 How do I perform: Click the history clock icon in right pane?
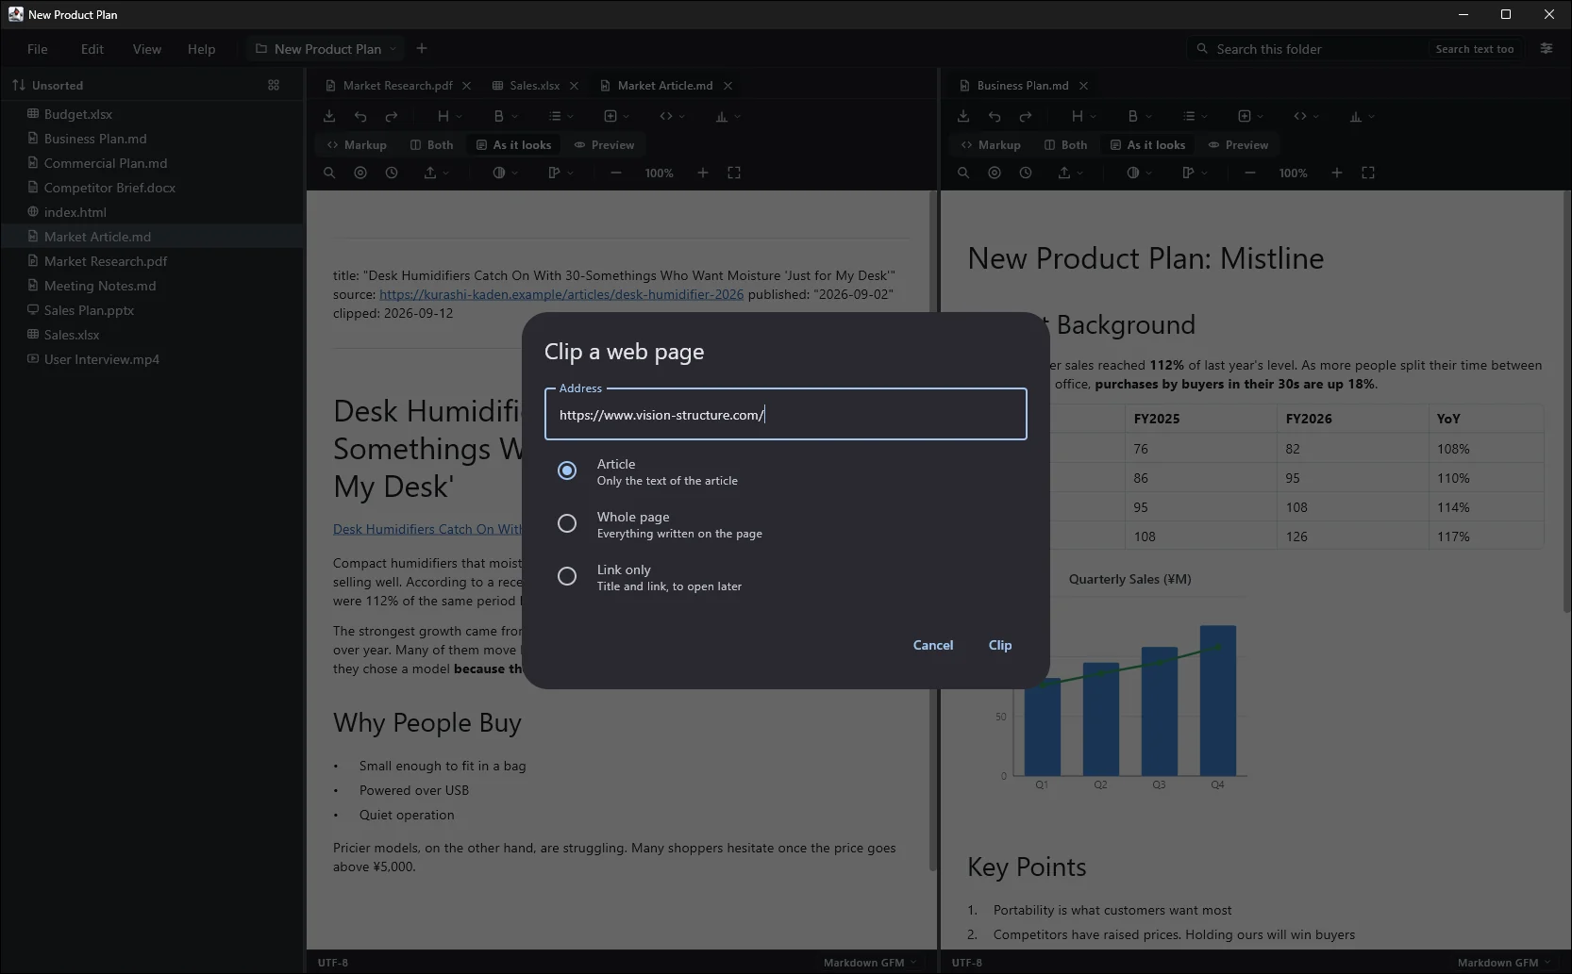point(1026,173)
